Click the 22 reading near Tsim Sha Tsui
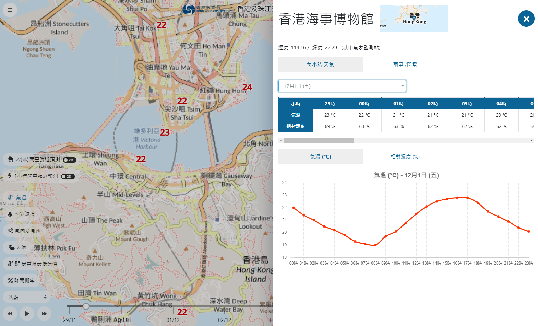Screen dimensions: 538x326 pyautogui.click(x=182, y=101)
